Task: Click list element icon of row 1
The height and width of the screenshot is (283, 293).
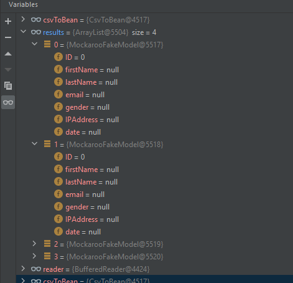Action: [x=47, y=144]
